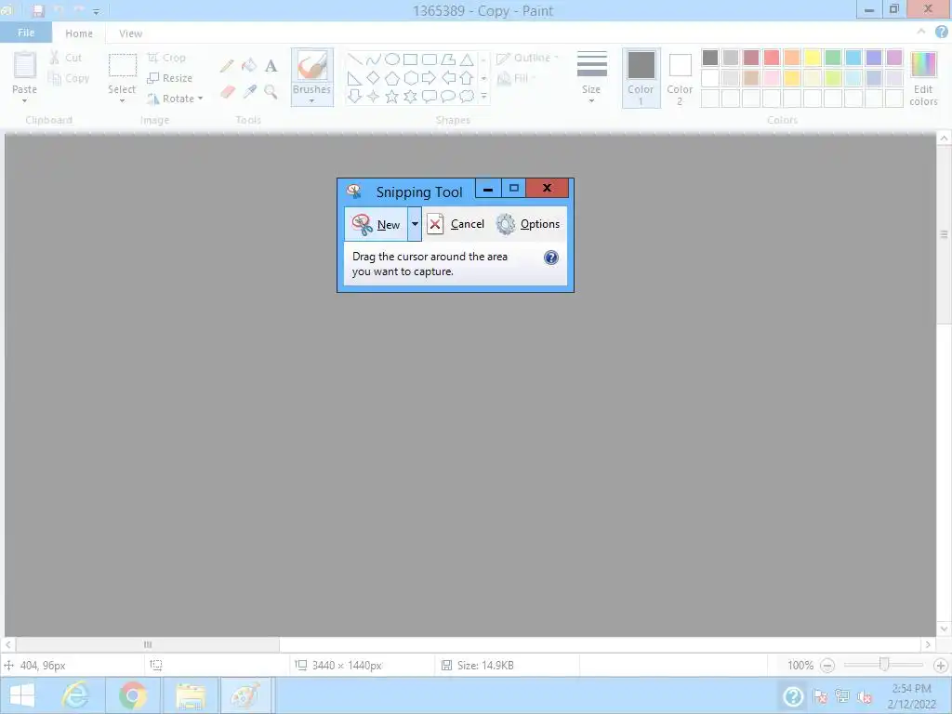Click the zoom slider handle
This screenshot has width=952, height=714.
pos(884,665)
